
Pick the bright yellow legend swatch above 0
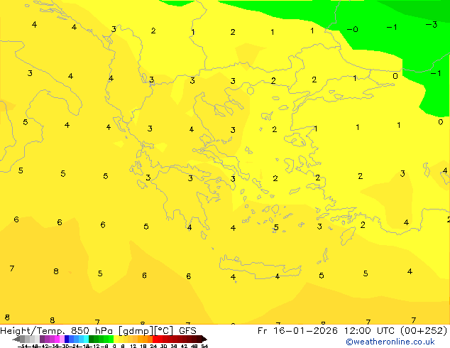click(116, 339)
